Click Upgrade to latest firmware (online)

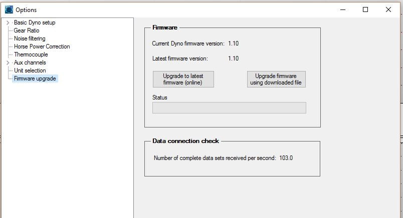coord(183,79)
